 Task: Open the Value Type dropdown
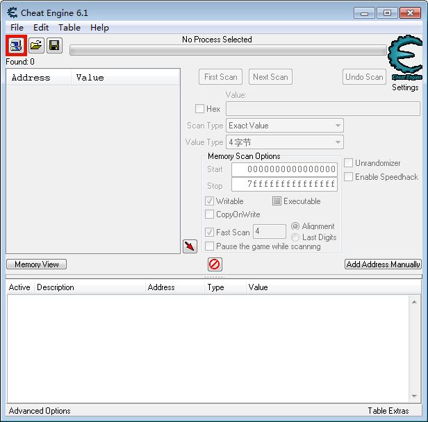285,142
